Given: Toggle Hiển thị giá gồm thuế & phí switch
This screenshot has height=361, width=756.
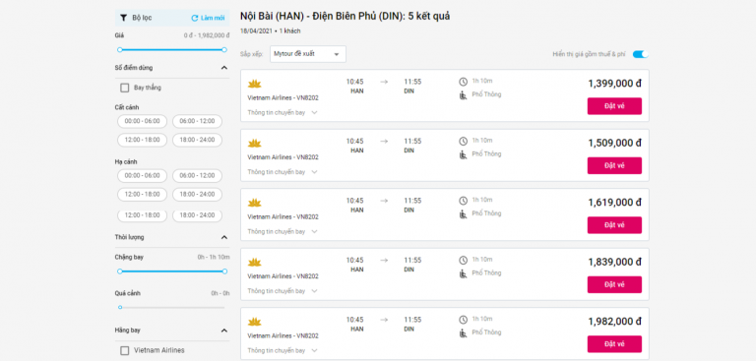Looking at the screenshot, I should pos(641,54).
